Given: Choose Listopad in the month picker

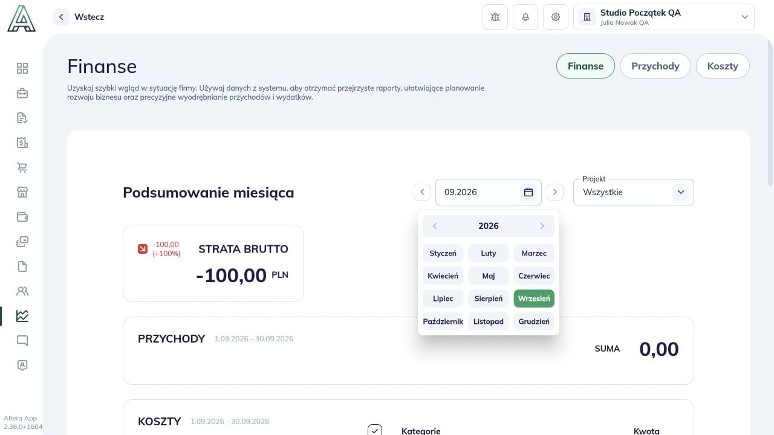Looking at the screenshot, I should click(489, 321).
